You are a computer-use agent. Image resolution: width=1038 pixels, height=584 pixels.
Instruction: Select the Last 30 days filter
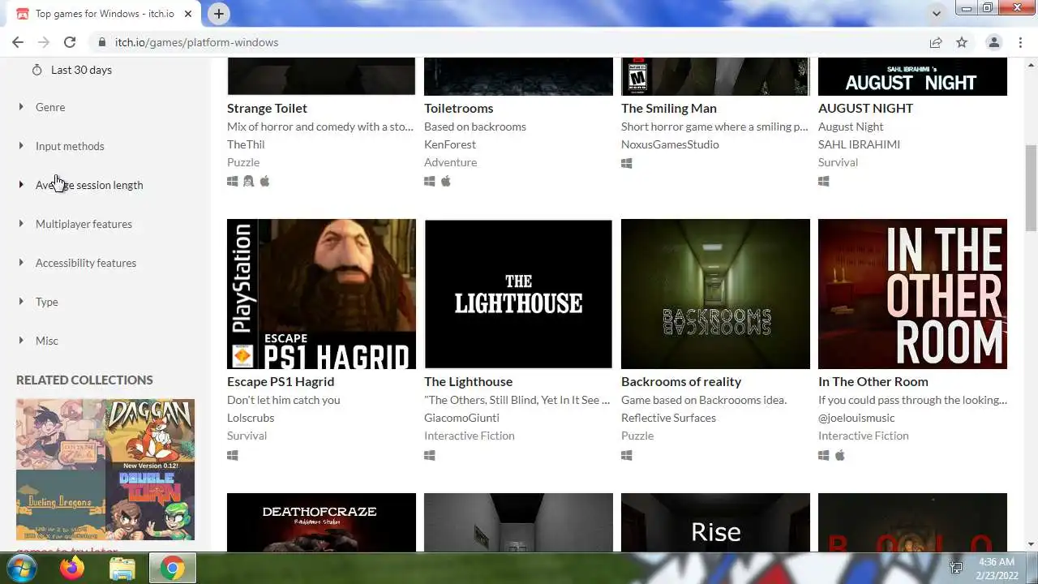pyautogui.click(x=81, y=70)
